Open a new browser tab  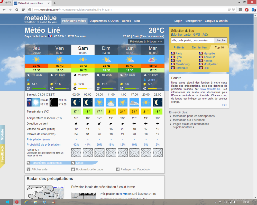click(x=54, y=3)
